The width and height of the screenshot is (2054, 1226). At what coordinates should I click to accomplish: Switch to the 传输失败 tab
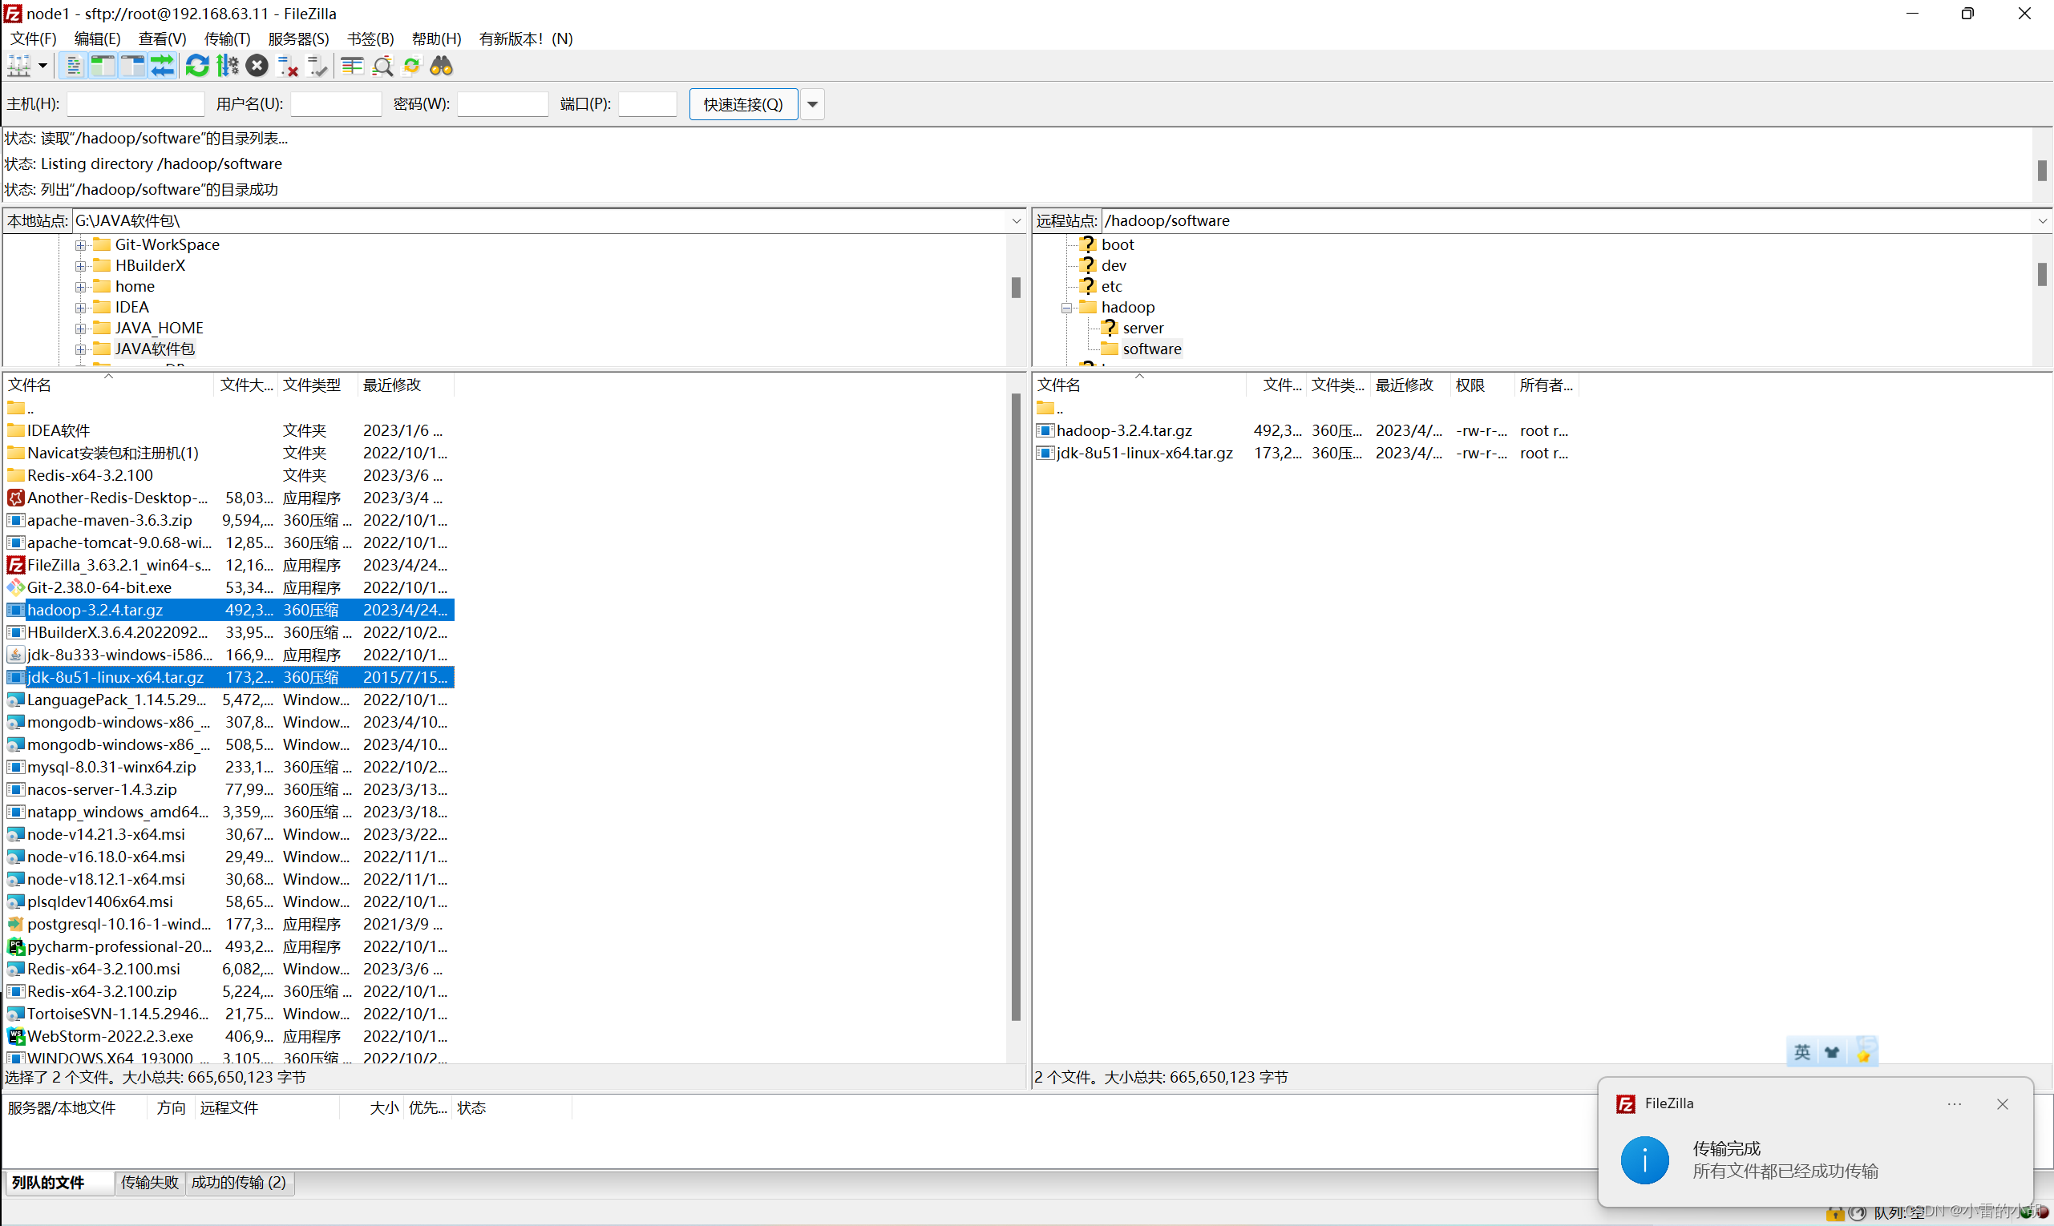[x=150, y=1182]
